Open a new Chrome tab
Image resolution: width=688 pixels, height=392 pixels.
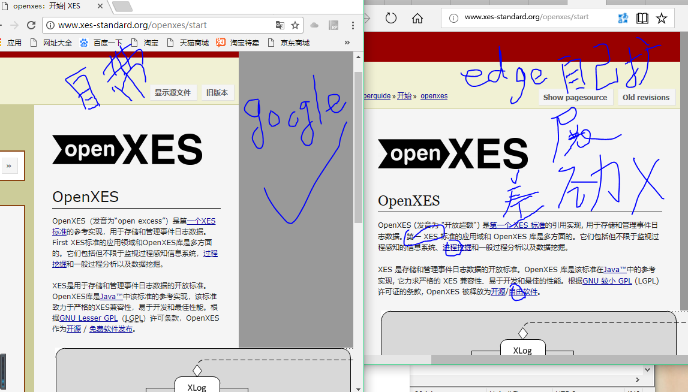(122, 6)
